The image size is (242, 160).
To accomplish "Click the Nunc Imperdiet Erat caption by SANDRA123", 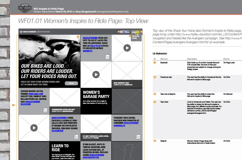I will 127,84.
